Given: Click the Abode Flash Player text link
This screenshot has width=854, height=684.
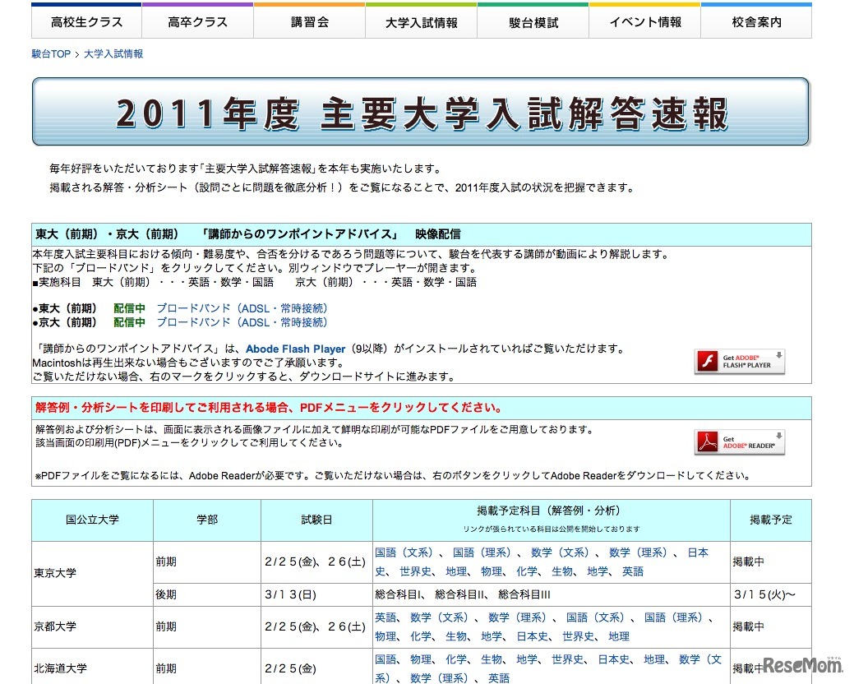Looking at the screenshot, I should coord(294,348).
